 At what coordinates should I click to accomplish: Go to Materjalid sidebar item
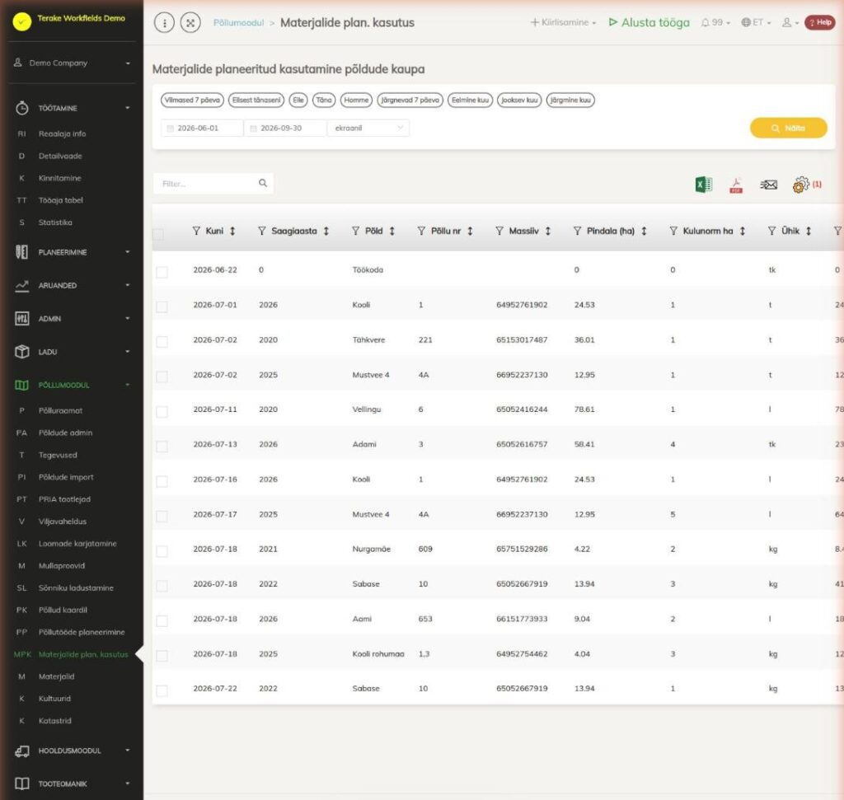(x=57, y=676)
